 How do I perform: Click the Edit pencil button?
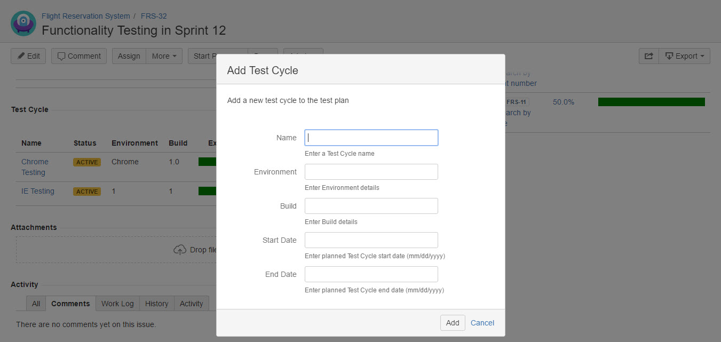pyautogui.click(x=28, y=56)
